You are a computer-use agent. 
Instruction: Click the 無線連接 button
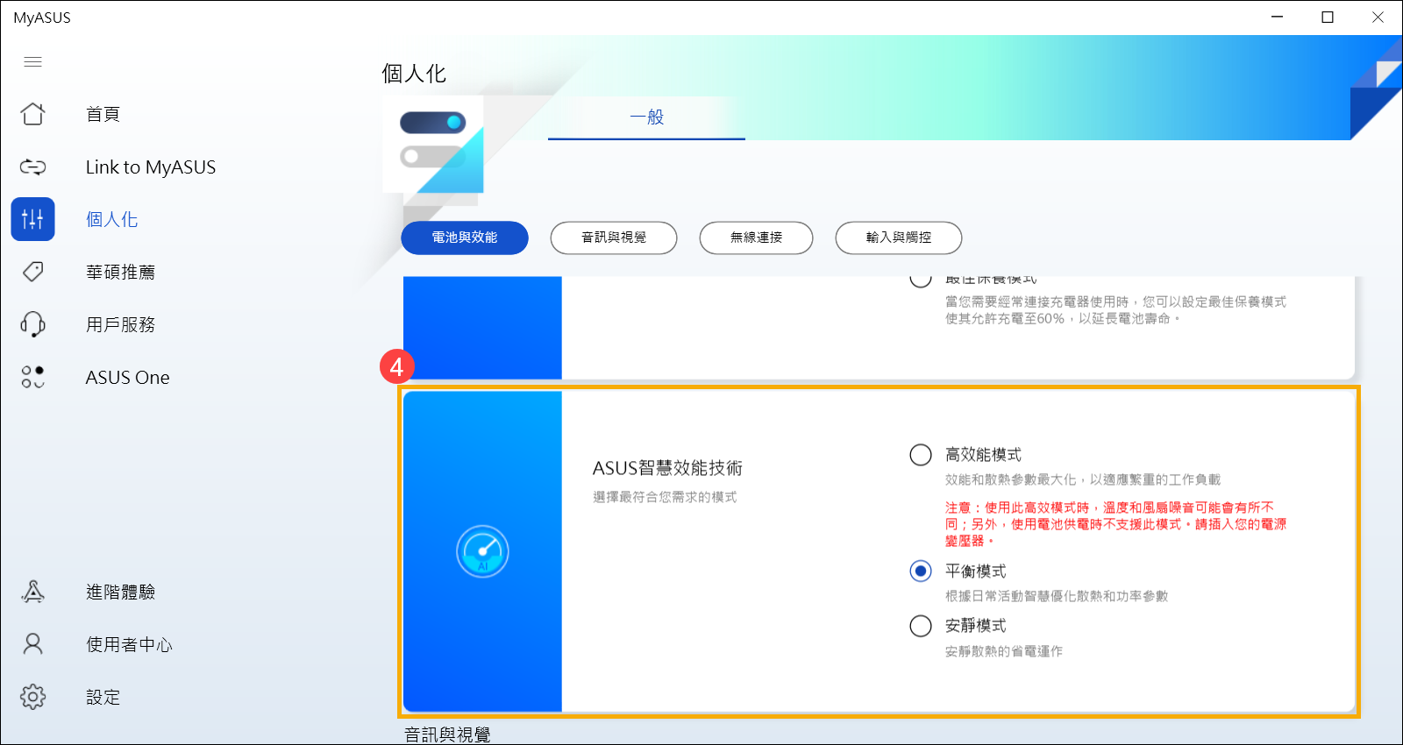tap(756, 238)
